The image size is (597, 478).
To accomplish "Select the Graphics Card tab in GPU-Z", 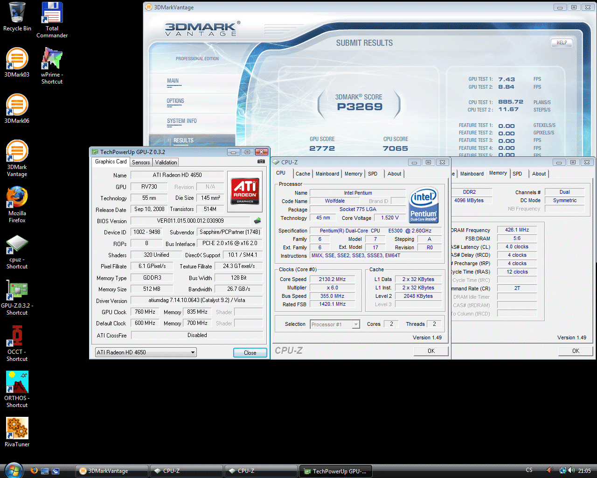I will pos(111,162).
